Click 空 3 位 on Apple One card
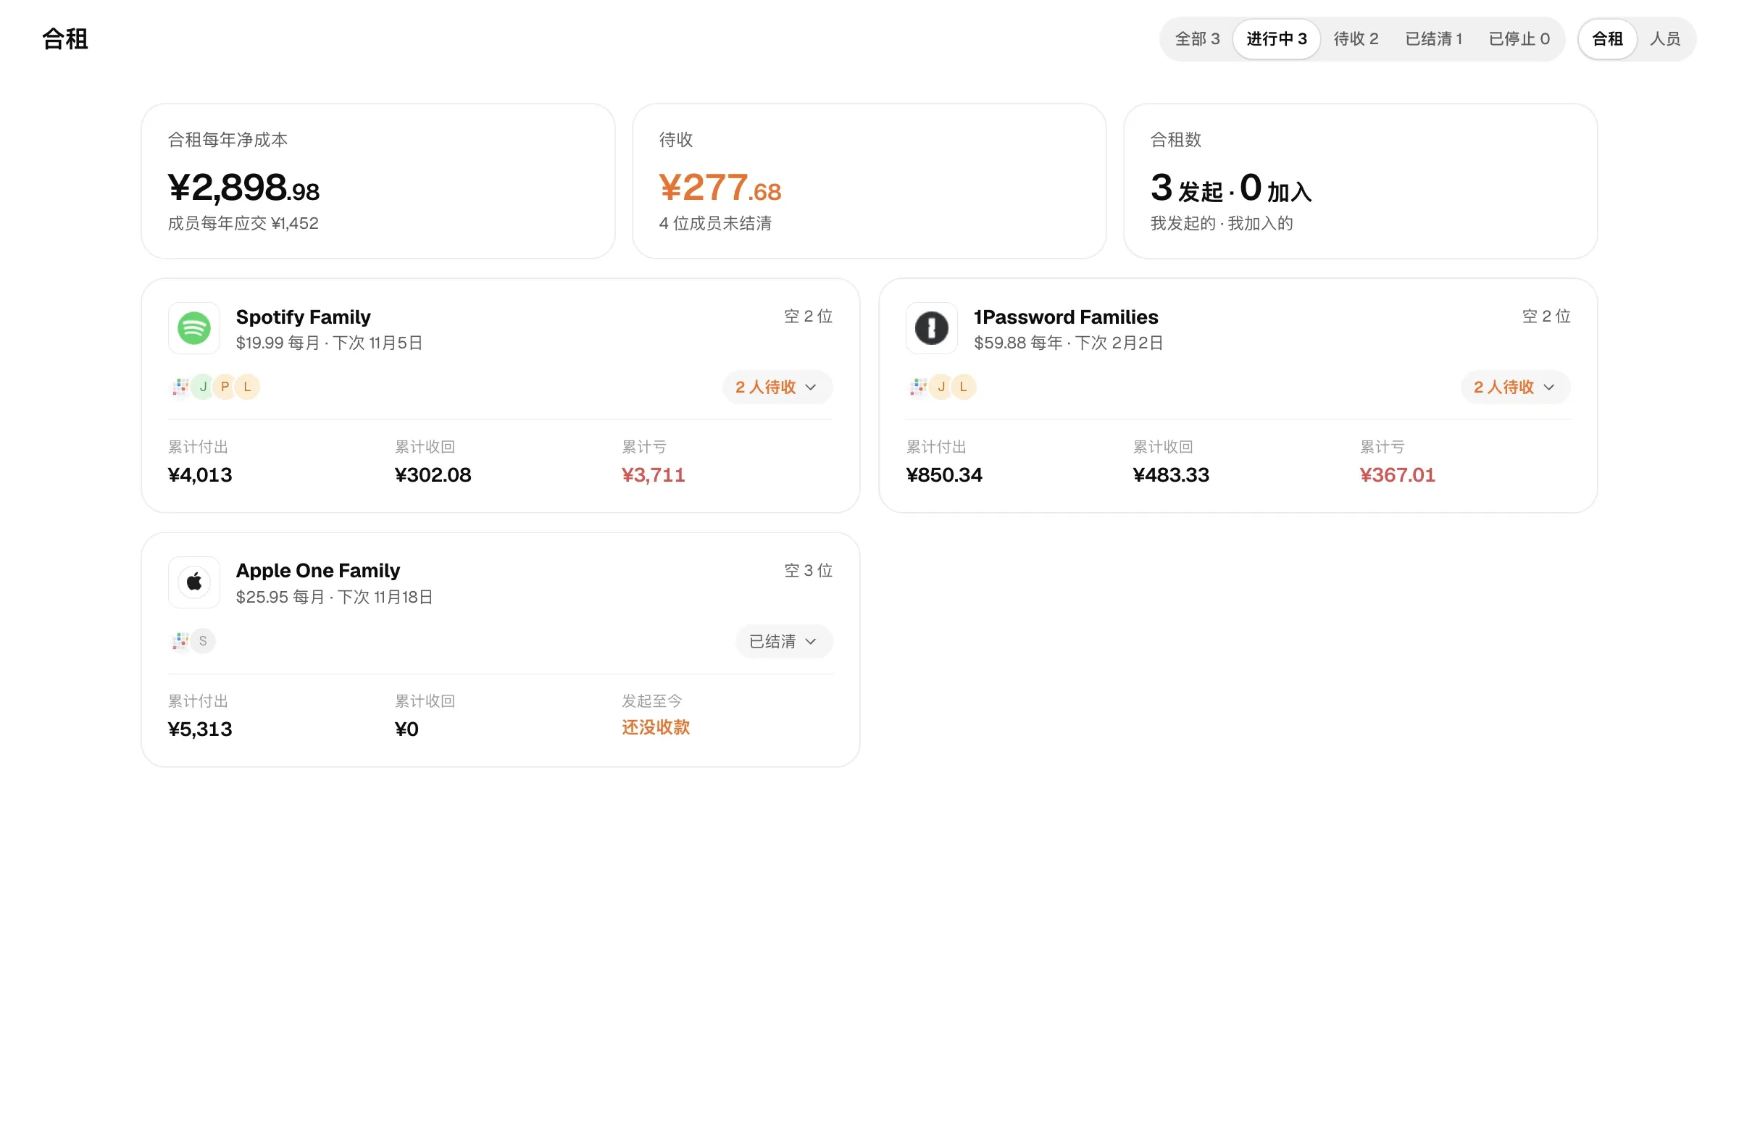The height and width of the screenshot is (1130, 1739). click(x=808, y=571)
